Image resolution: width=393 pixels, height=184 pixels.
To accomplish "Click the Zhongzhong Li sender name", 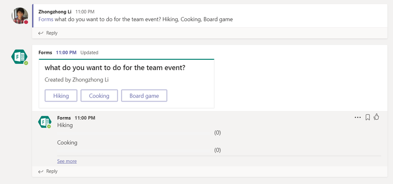I will [x=55, y=12].
